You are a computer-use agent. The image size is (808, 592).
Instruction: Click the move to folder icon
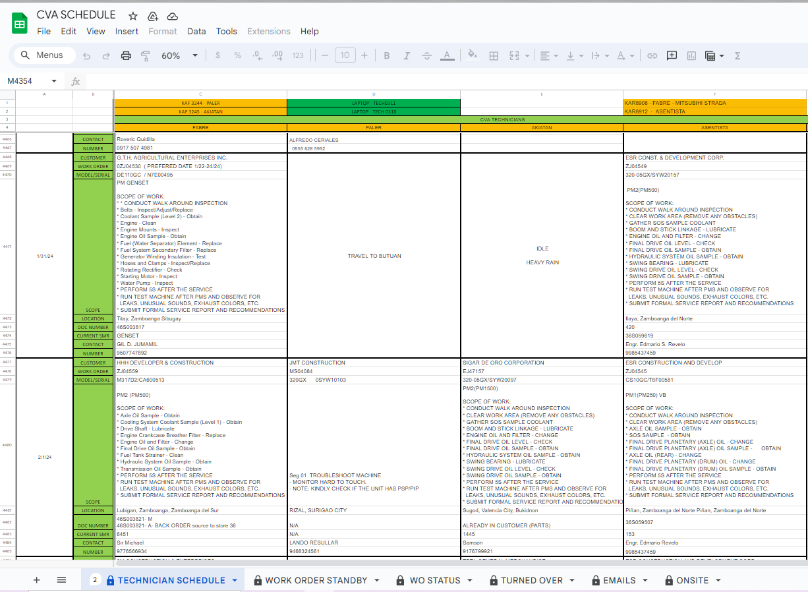(x=153, y=16)
